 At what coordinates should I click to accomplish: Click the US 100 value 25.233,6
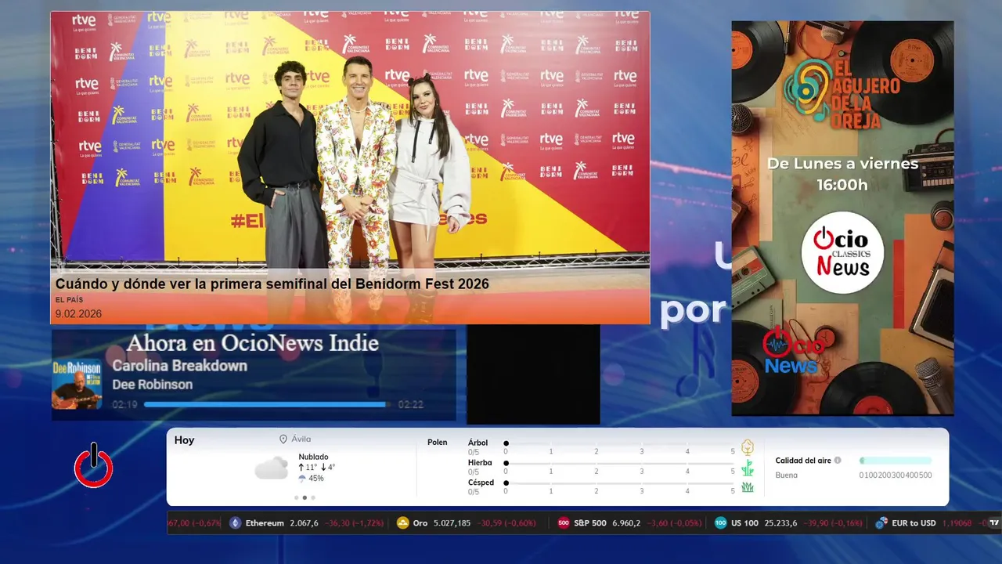(781, 523)
